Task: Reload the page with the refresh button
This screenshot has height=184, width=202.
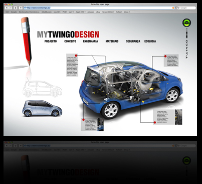Action: tap(16, 8)
